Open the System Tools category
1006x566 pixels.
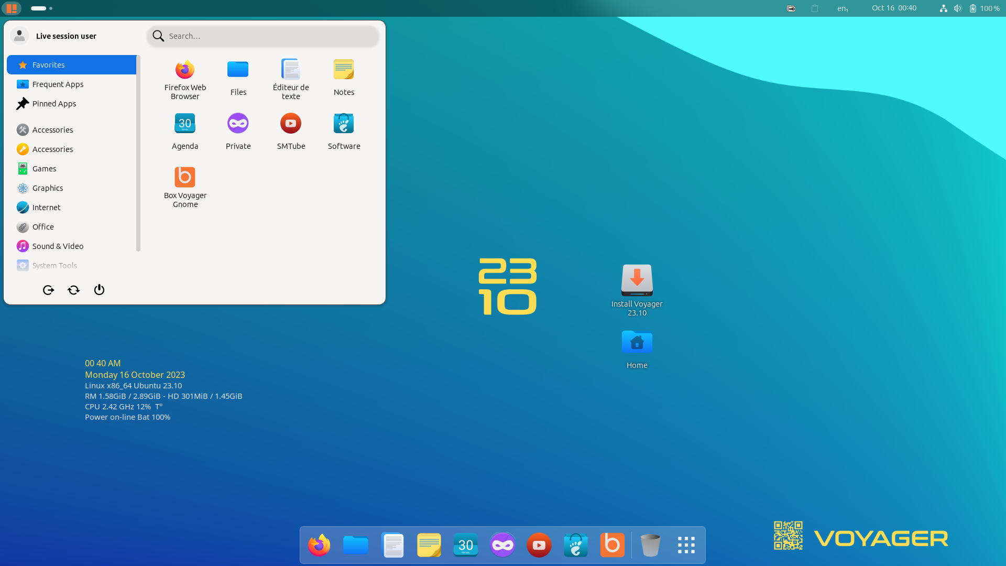71,266
